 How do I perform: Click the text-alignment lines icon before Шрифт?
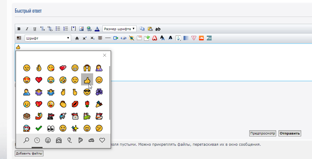(x=19, y=38)
